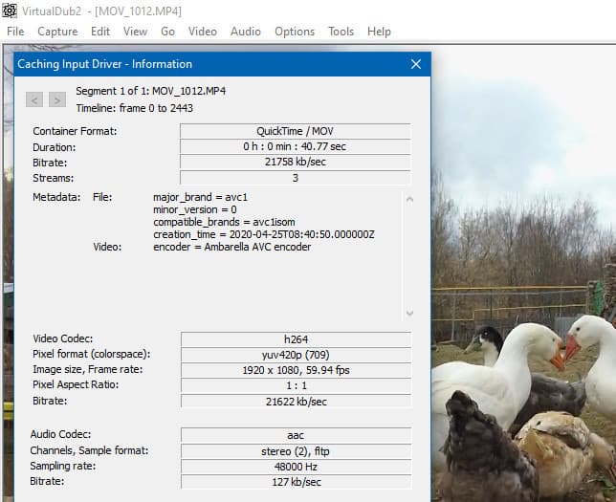Click the Channels, Sample format: label
The width and height of the screenshot is (616, 502).
click(89, 450)
